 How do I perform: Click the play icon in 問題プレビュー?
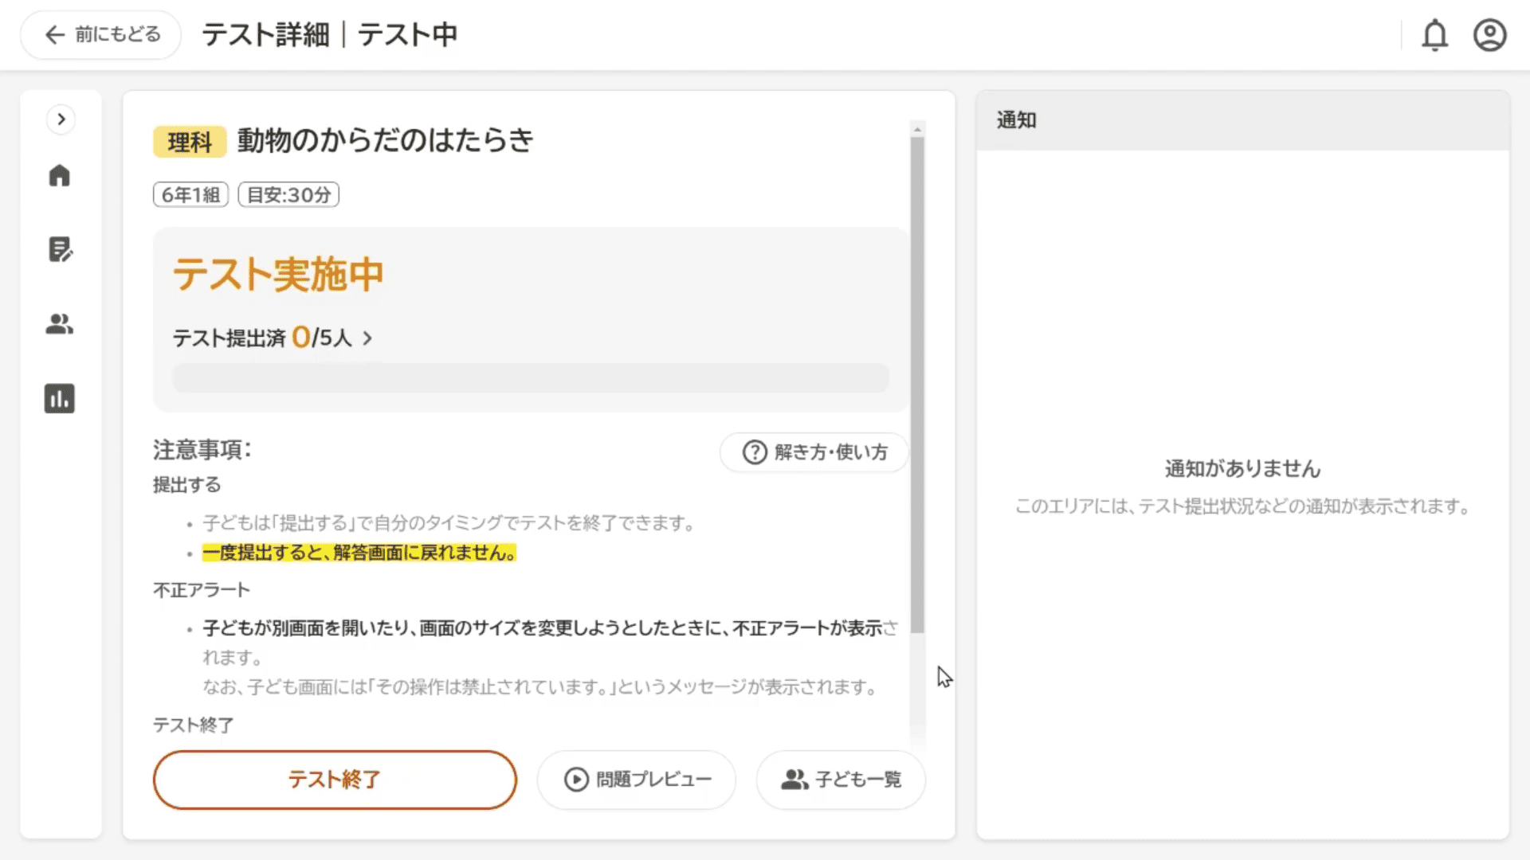pos(576,780)
